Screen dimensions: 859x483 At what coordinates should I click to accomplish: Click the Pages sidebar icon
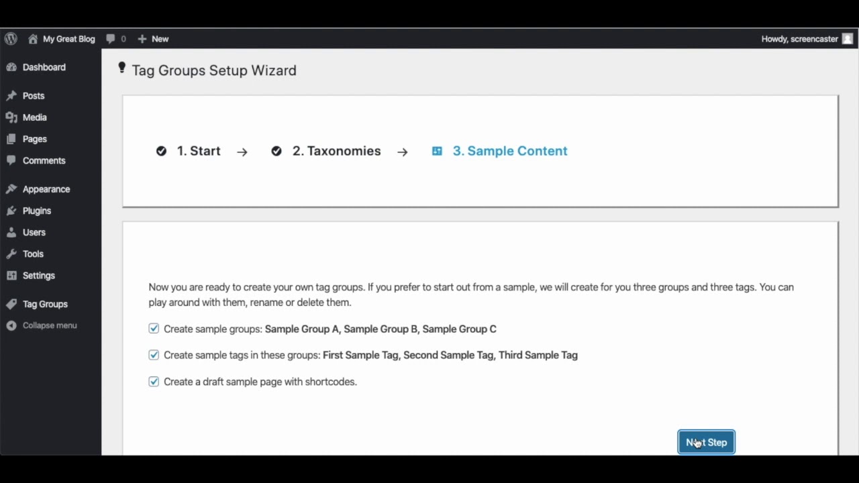tap(11, 139)
